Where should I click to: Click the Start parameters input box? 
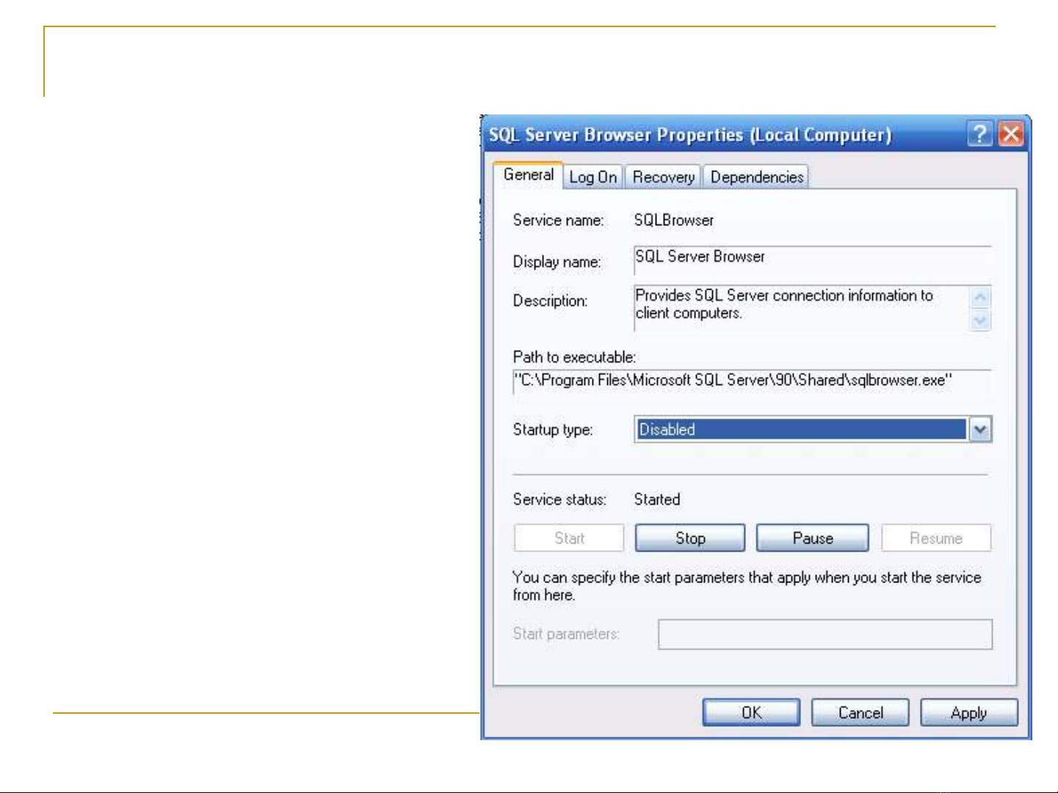[825, 635]
